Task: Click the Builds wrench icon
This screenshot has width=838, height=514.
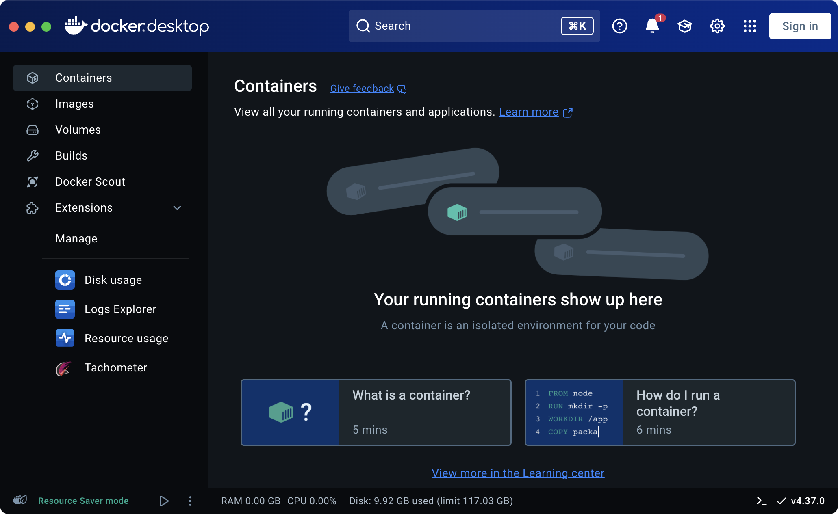Action: point(33,155)
